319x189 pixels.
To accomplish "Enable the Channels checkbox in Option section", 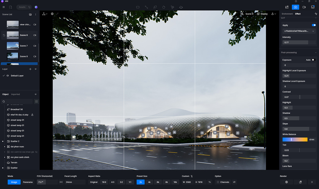I will (218, 182).
